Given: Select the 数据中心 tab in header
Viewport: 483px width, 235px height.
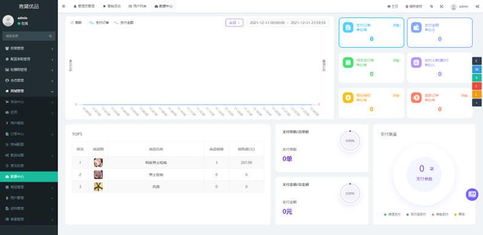Looking at the screenshot, I should (x=163, y=6).
